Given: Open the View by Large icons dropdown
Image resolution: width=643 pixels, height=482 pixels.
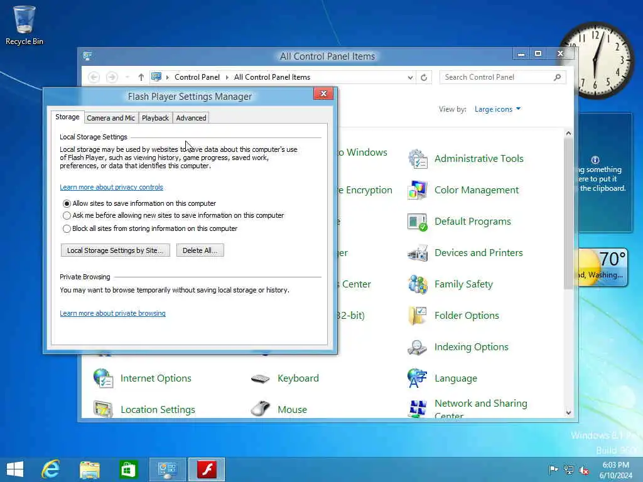Looking at the screenshot, I should pos(497,109).
